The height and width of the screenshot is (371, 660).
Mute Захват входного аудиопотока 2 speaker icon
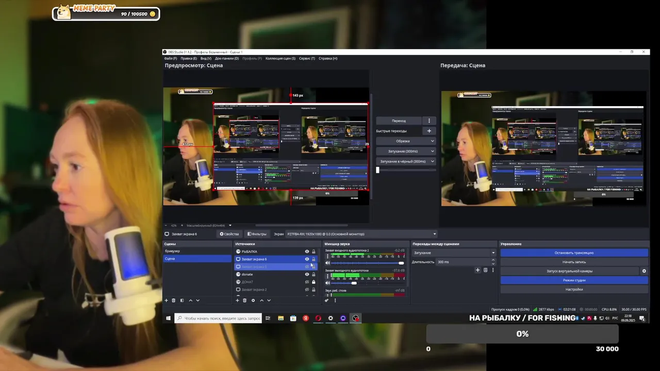(x=327, y=263)
